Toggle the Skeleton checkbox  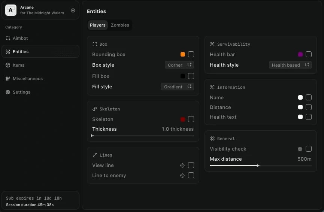tap(191, 119)
